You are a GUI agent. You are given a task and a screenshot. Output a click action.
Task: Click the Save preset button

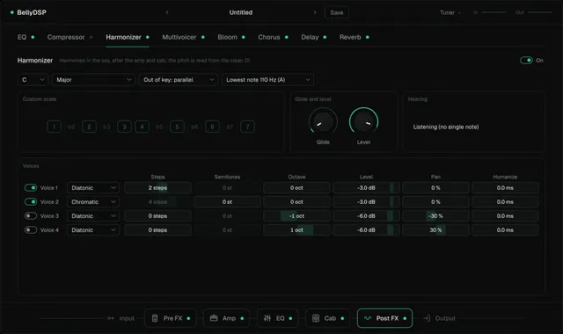pos(336,12)
